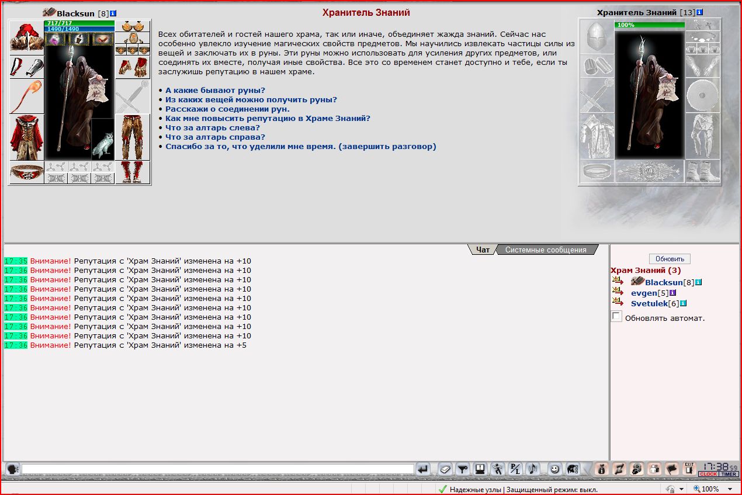Click the belt item in Blacksun's equipment
The width and height of the screenshot is (742, 495).
tap(27, 172)
